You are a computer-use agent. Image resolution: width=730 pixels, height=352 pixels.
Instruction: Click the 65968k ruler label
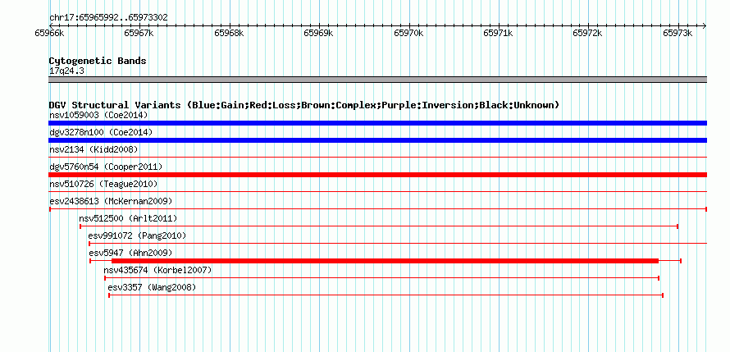point(229,33)
